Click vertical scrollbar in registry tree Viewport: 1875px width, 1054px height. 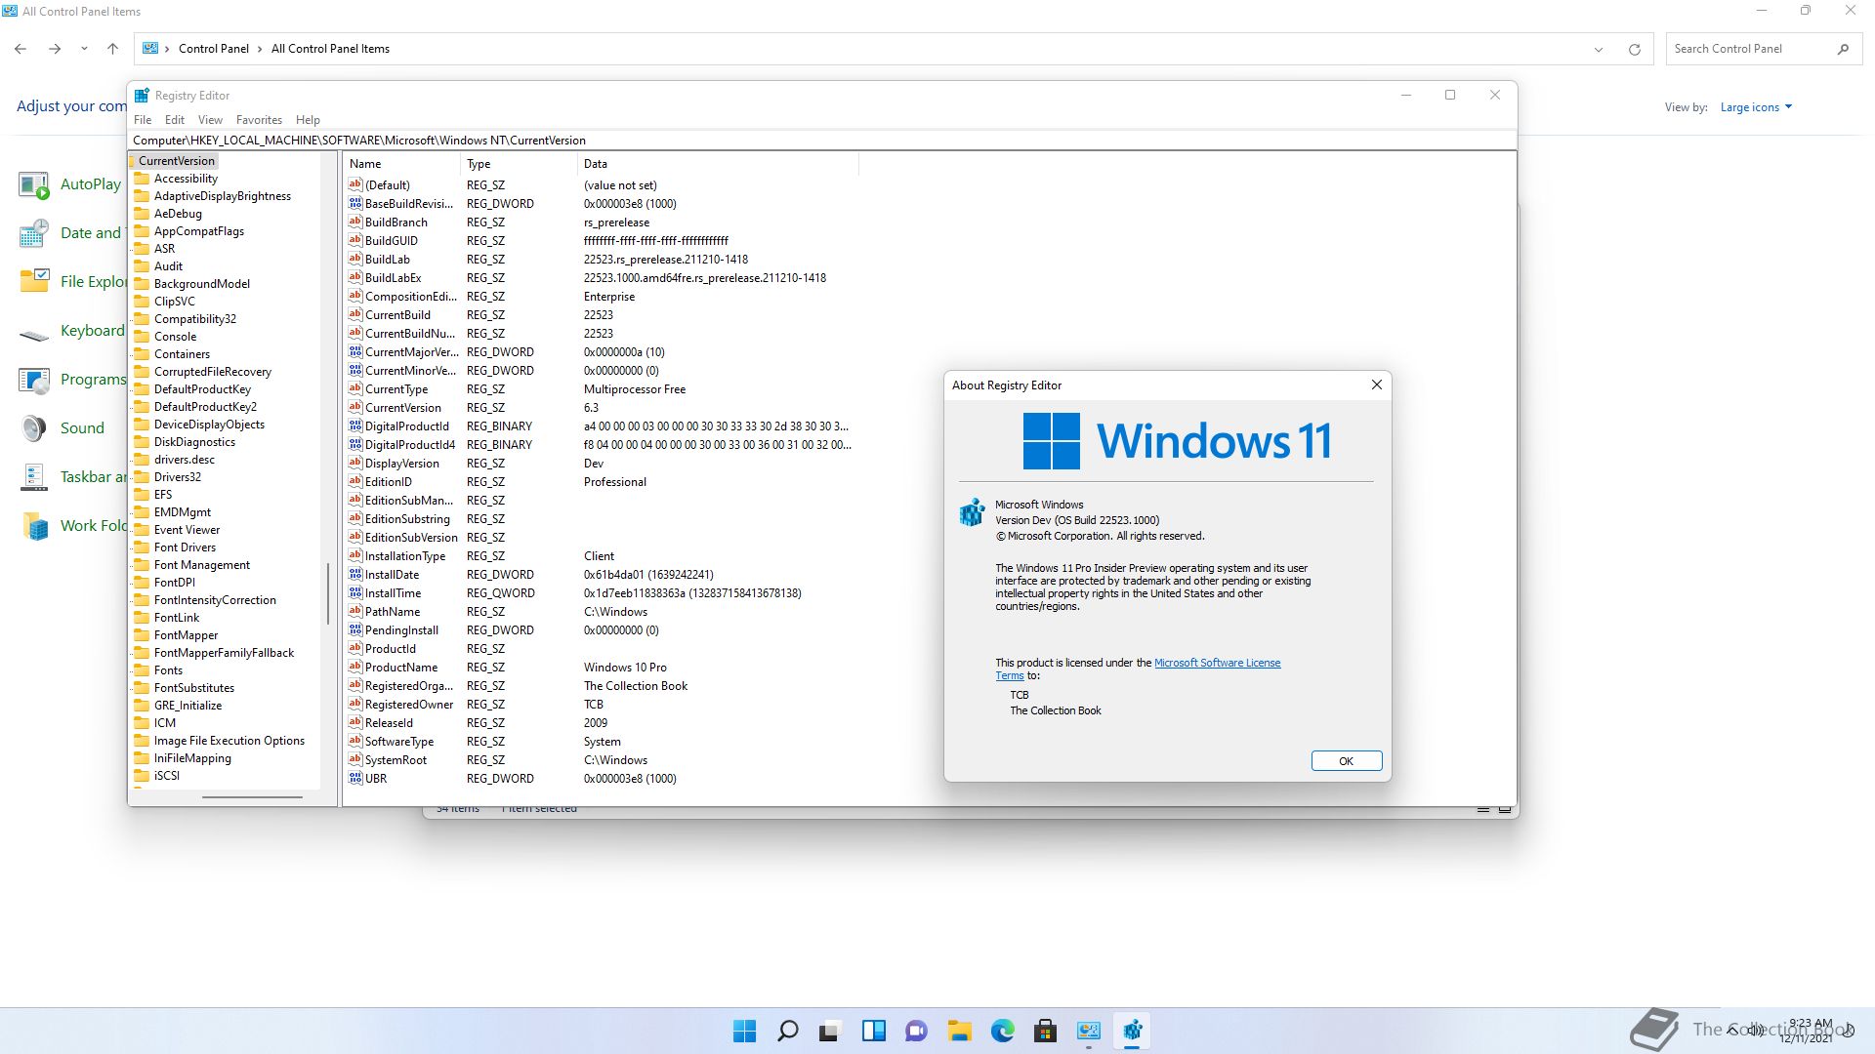[328, 593]
